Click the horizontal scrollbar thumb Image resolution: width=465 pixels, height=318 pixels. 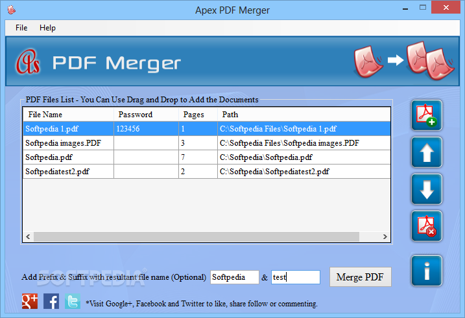coord(197,236)
